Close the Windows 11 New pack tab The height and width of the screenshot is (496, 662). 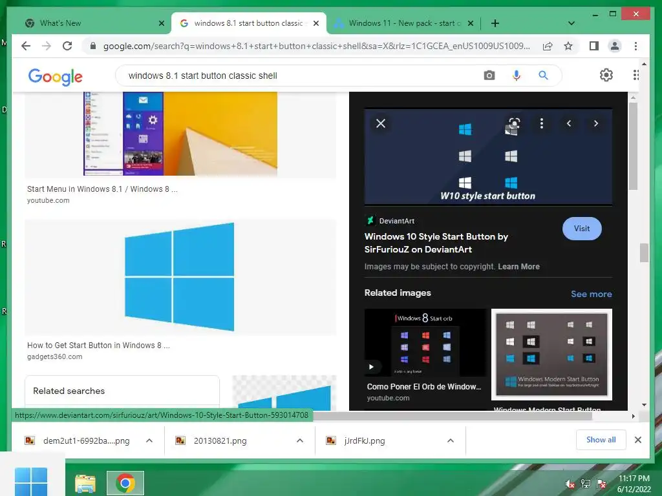click(x=471, y=23)
